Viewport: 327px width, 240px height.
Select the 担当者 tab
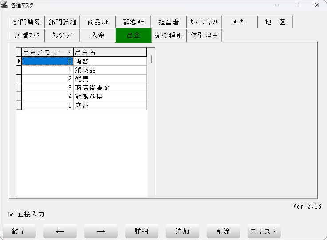169,22
